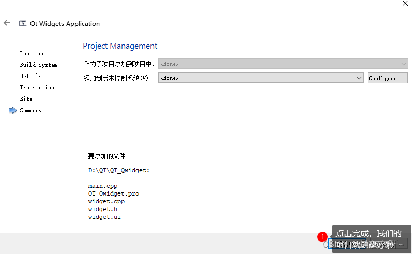Viewport: 412px width, 254px height.
Task: Open the 作为子项目添加到项目中 dropdown
Action: (x=283, y=64)
